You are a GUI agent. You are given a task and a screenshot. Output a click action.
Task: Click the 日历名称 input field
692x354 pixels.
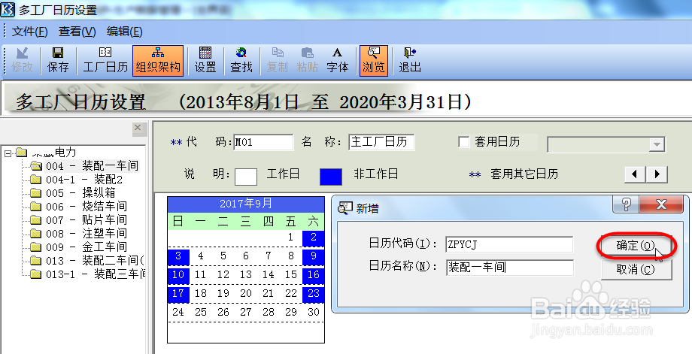(x=510, y=267)
